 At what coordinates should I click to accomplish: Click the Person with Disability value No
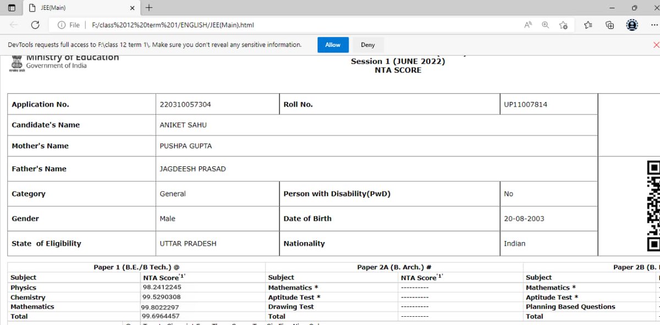tap(508, 194)
